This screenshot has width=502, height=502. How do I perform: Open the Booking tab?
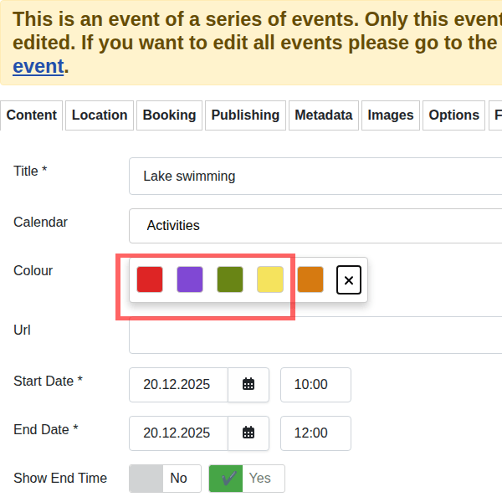[169, 115]
